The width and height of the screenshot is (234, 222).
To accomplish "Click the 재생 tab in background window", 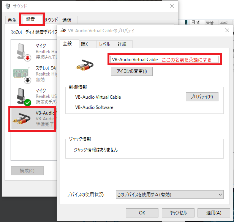I will coord(196,22).
